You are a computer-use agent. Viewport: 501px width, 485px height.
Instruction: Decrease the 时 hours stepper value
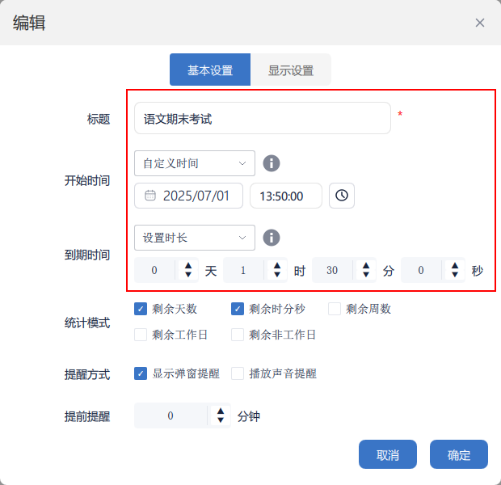pos(277,275)
